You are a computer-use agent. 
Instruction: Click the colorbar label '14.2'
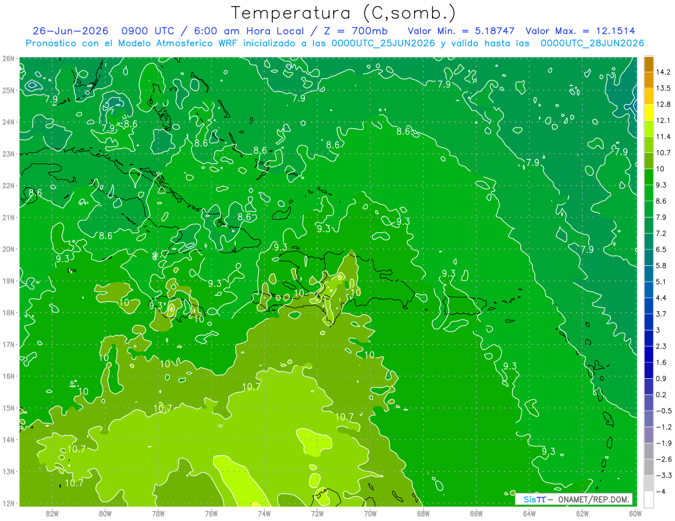[x=664, y=72]
